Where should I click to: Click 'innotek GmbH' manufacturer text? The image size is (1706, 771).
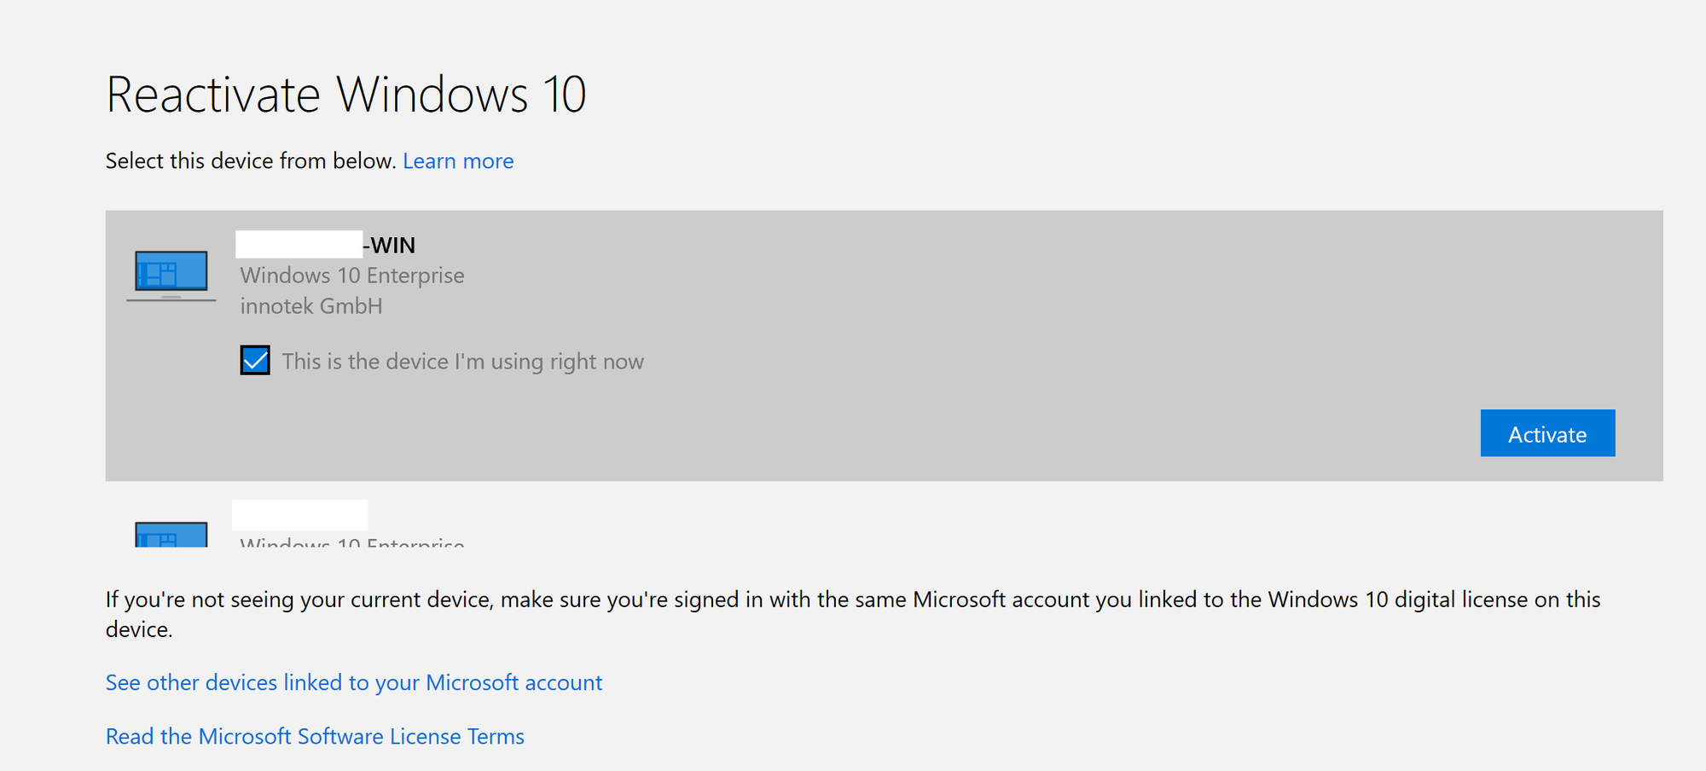311,306
